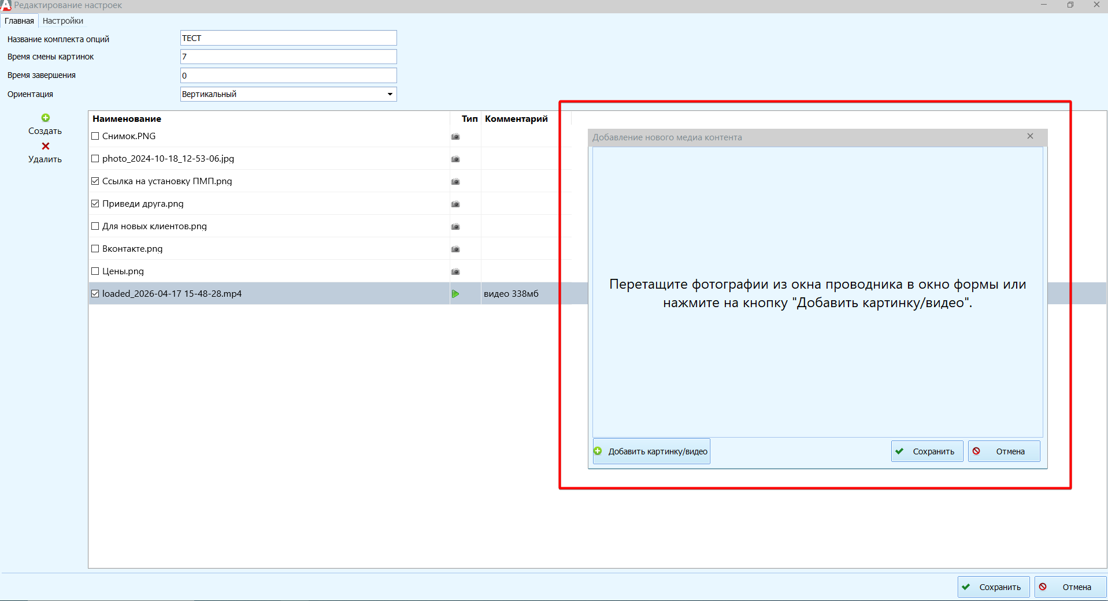The image size is (1108, 601).
Task: Click the Время завершения input field
Action: point(288,76)
